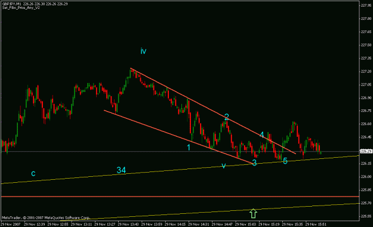Select the '34' text label
Image resolution: width=373 pixels, height=227 pixels.
point(121,170)
